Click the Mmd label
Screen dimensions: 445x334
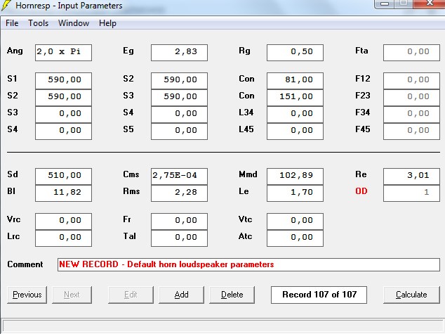[248, 174]
